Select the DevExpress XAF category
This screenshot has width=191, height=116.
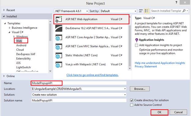click(x=26, y=54)
